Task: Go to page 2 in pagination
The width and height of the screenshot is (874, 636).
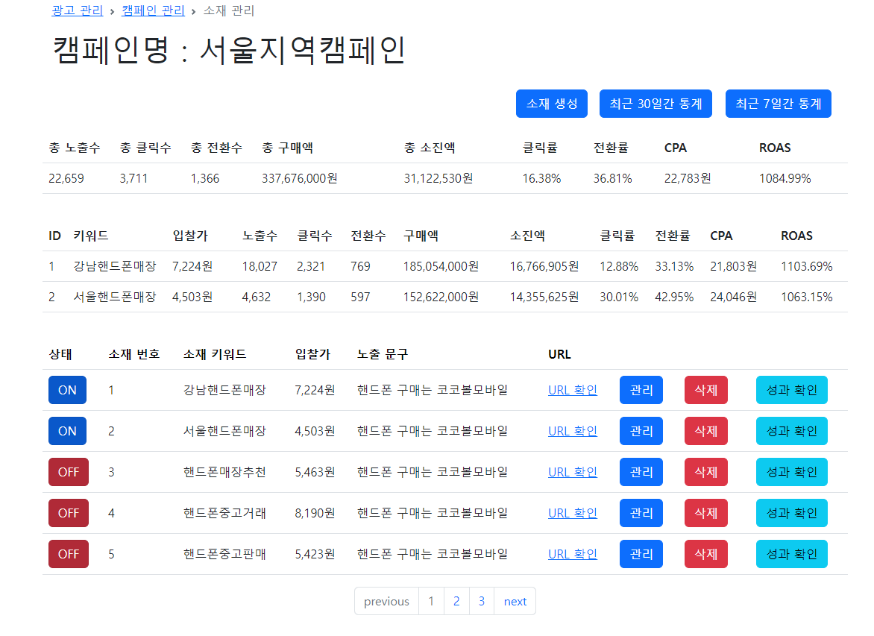Action: click(x=456, y=602)
